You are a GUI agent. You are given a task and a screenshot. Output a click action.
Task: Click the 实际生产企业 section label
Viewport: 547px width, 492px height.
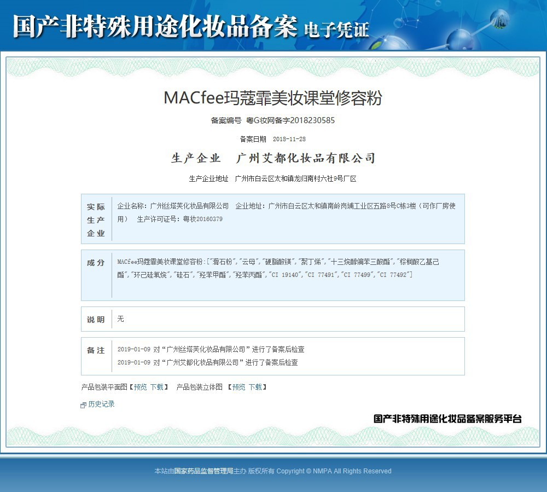click(x=96, y=220)
